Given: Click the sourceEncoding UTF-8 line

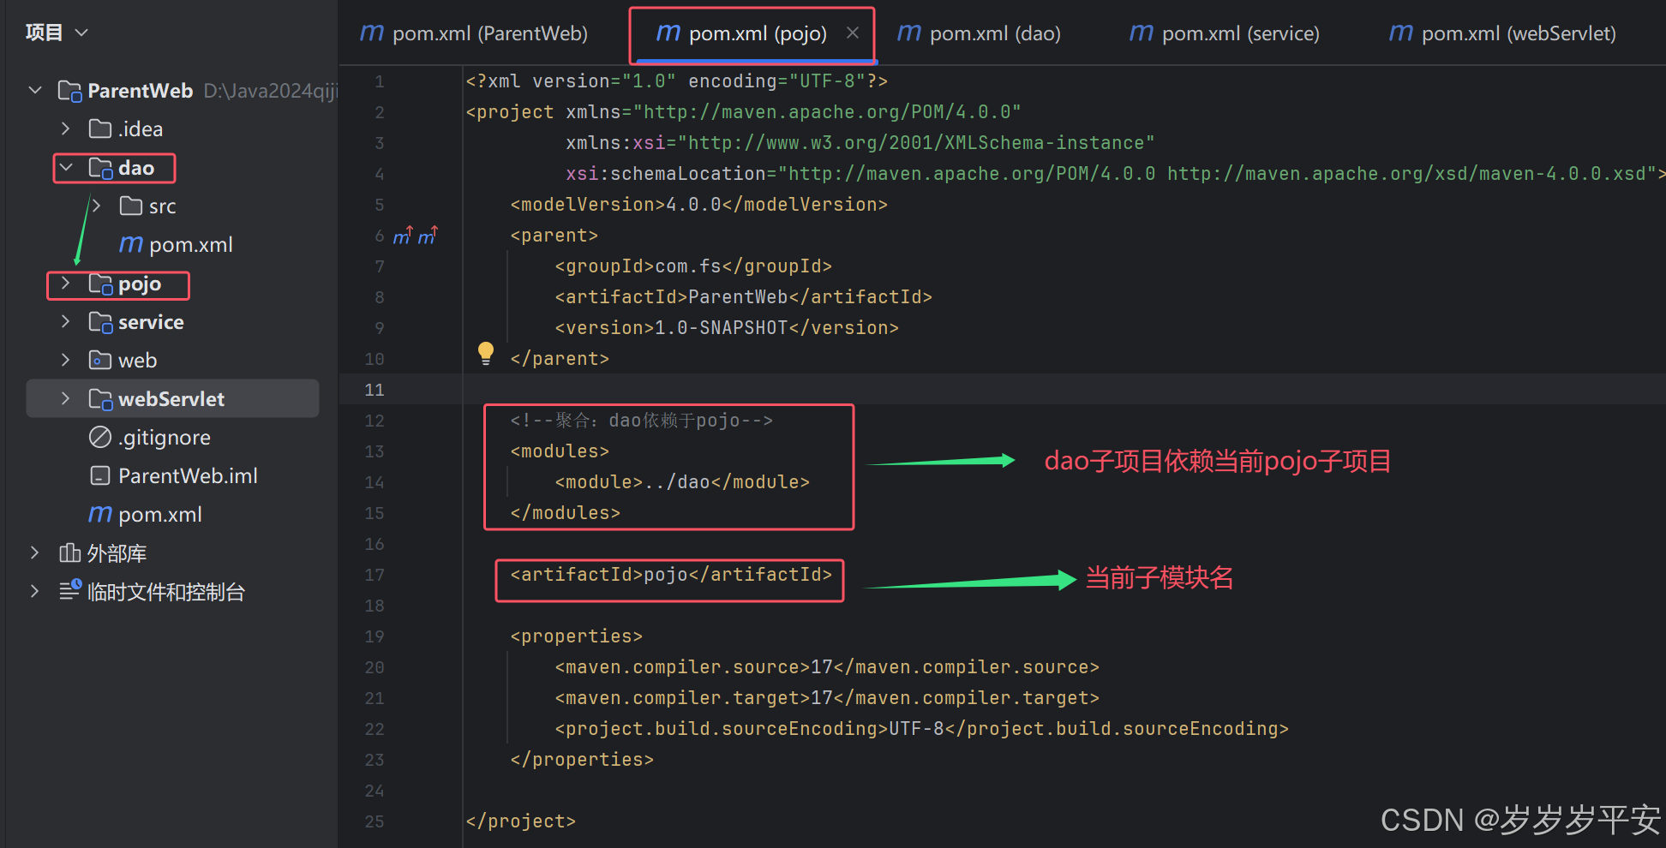Looking at the screenshot, I should point(921,729).
